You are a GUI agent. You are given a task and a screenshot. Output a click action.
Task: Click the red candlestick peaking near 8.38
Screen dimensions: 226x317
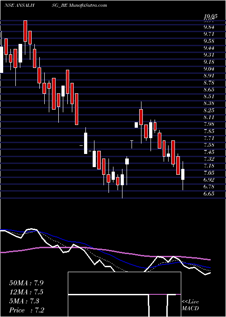point(141,123)
